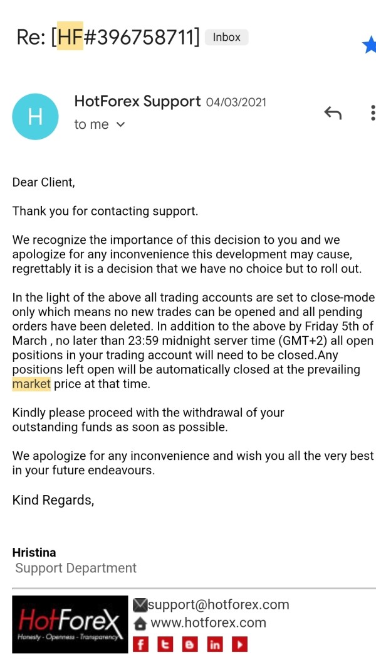Expand recipient details next to "to me"
Image resolution: width=376 pixels, height=659 pixels.
point(121,124)
